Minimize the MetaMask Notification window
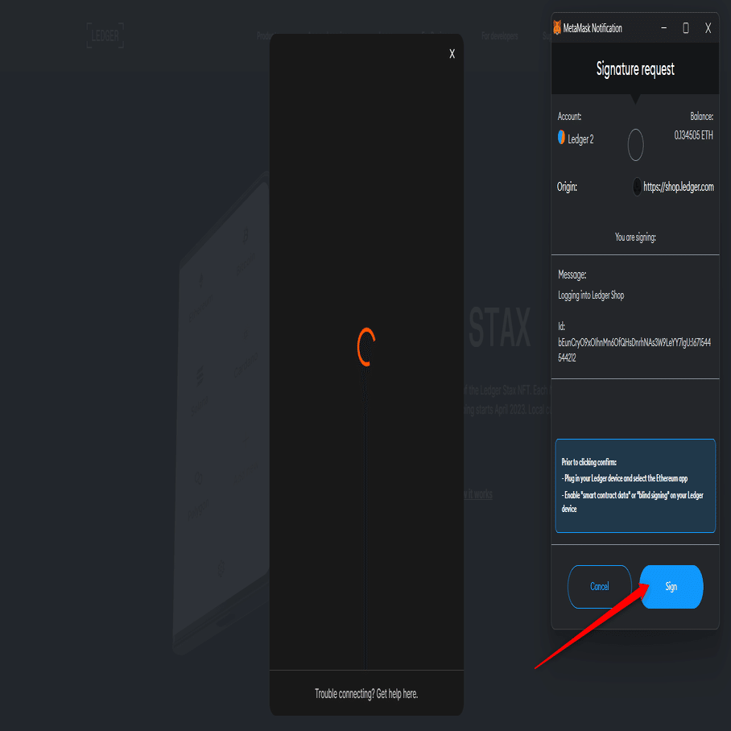This screenshot has width=731, height=731. click(663, 28)
